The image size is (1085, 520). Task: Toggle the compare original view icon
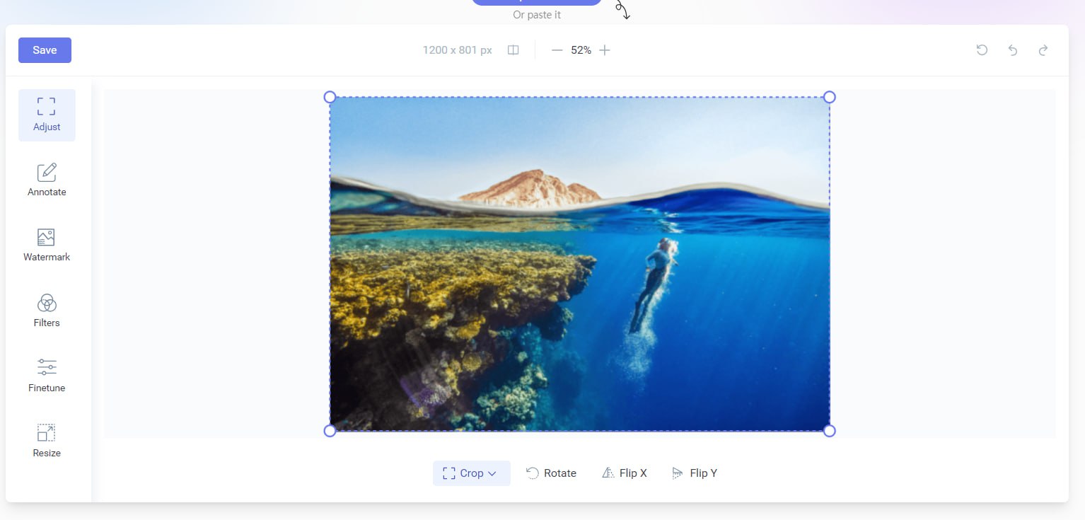point(514,50)
